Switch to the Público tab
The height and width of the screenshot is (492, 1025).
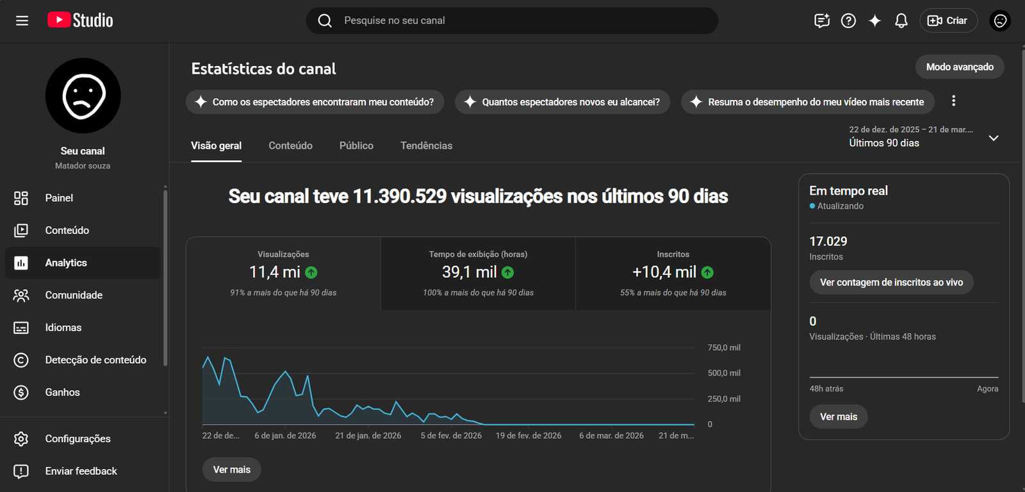tap(356, 145)
